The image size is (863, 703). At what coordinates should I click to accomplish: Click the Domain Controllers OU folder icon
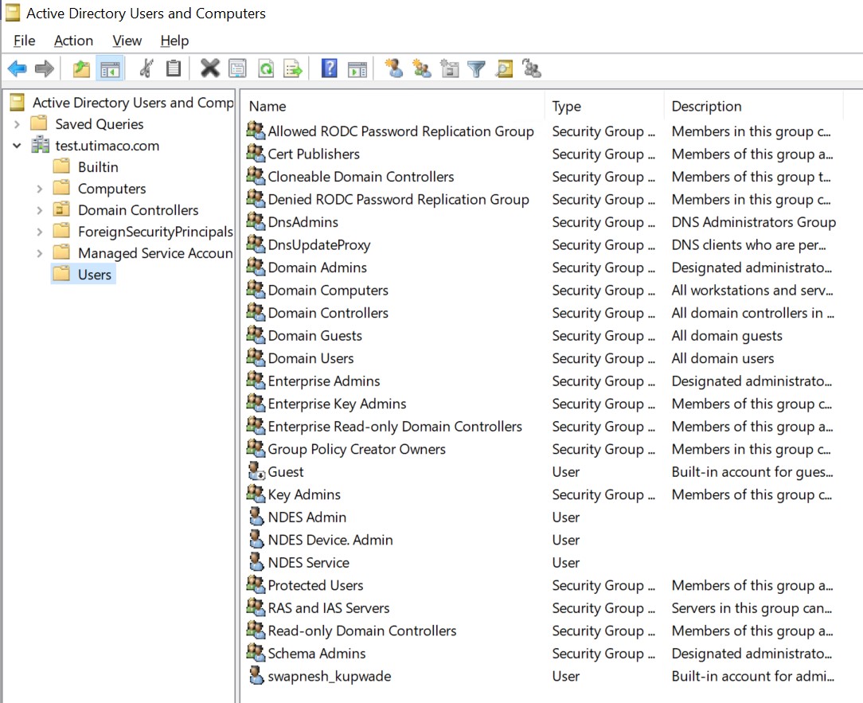click(61, 209)
